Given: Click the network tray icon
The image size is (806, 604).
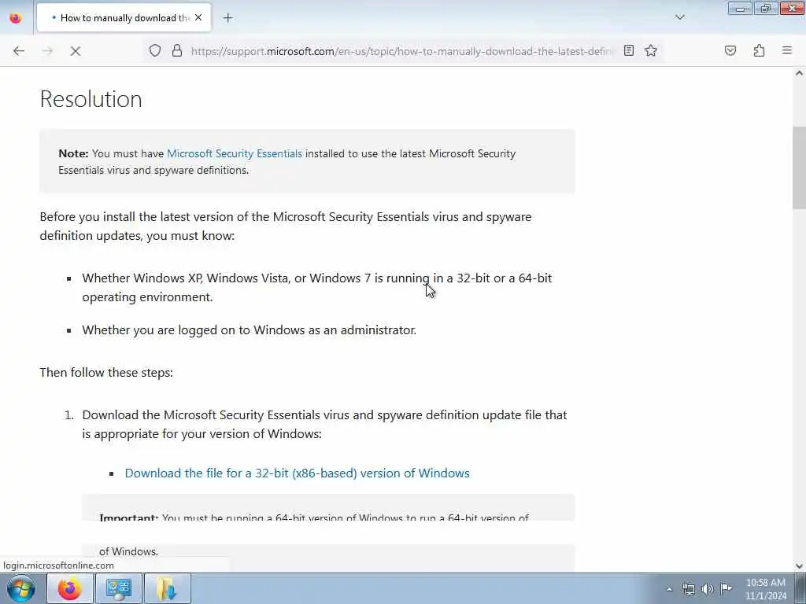Looking at the screenshot, I should tap(689, 589).
